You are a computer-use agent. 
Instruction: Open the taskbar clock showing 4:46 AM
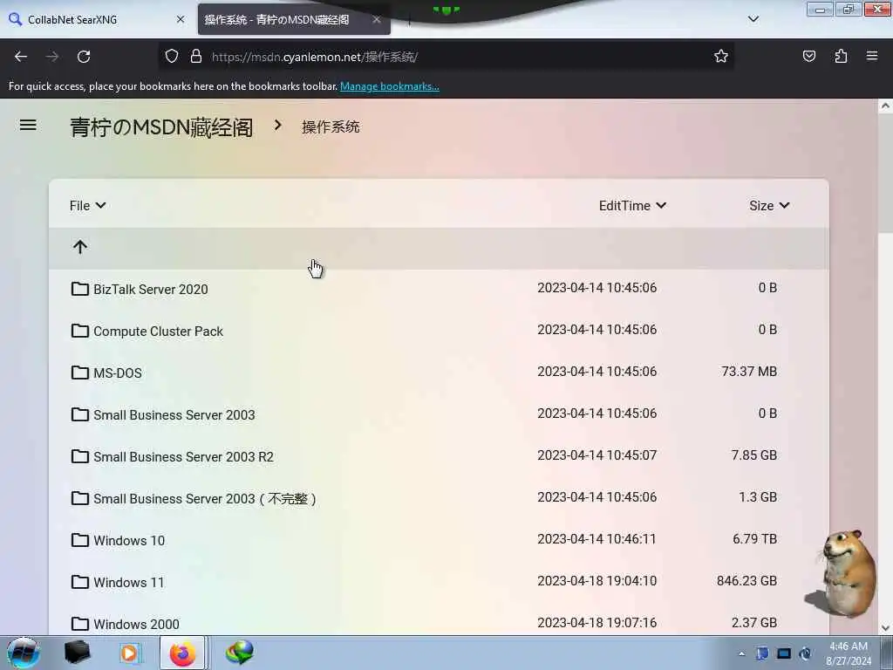pos(849,653)
